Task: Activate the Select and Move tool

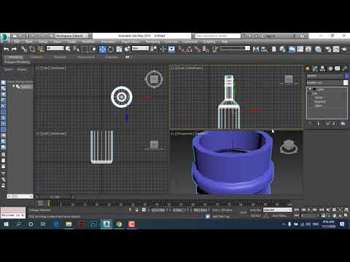Action: point(103,49)
